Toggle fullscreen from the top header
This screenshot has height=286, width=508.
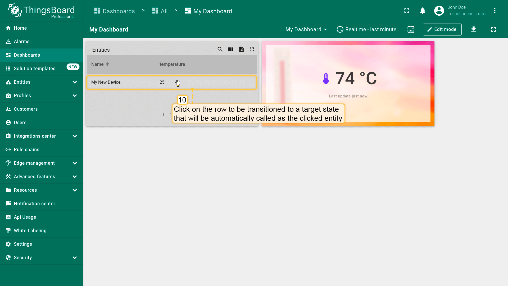tap(407, 11)
